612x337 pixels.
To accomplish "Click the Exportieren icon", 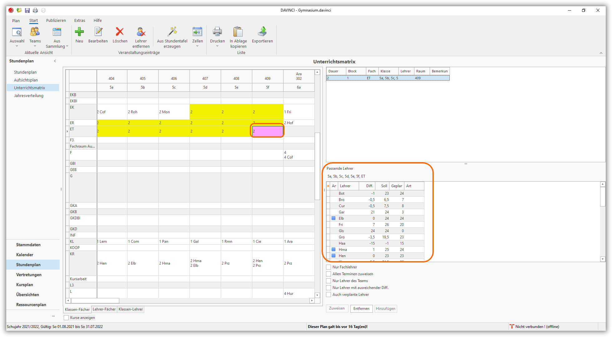I will tap(262, 32).
